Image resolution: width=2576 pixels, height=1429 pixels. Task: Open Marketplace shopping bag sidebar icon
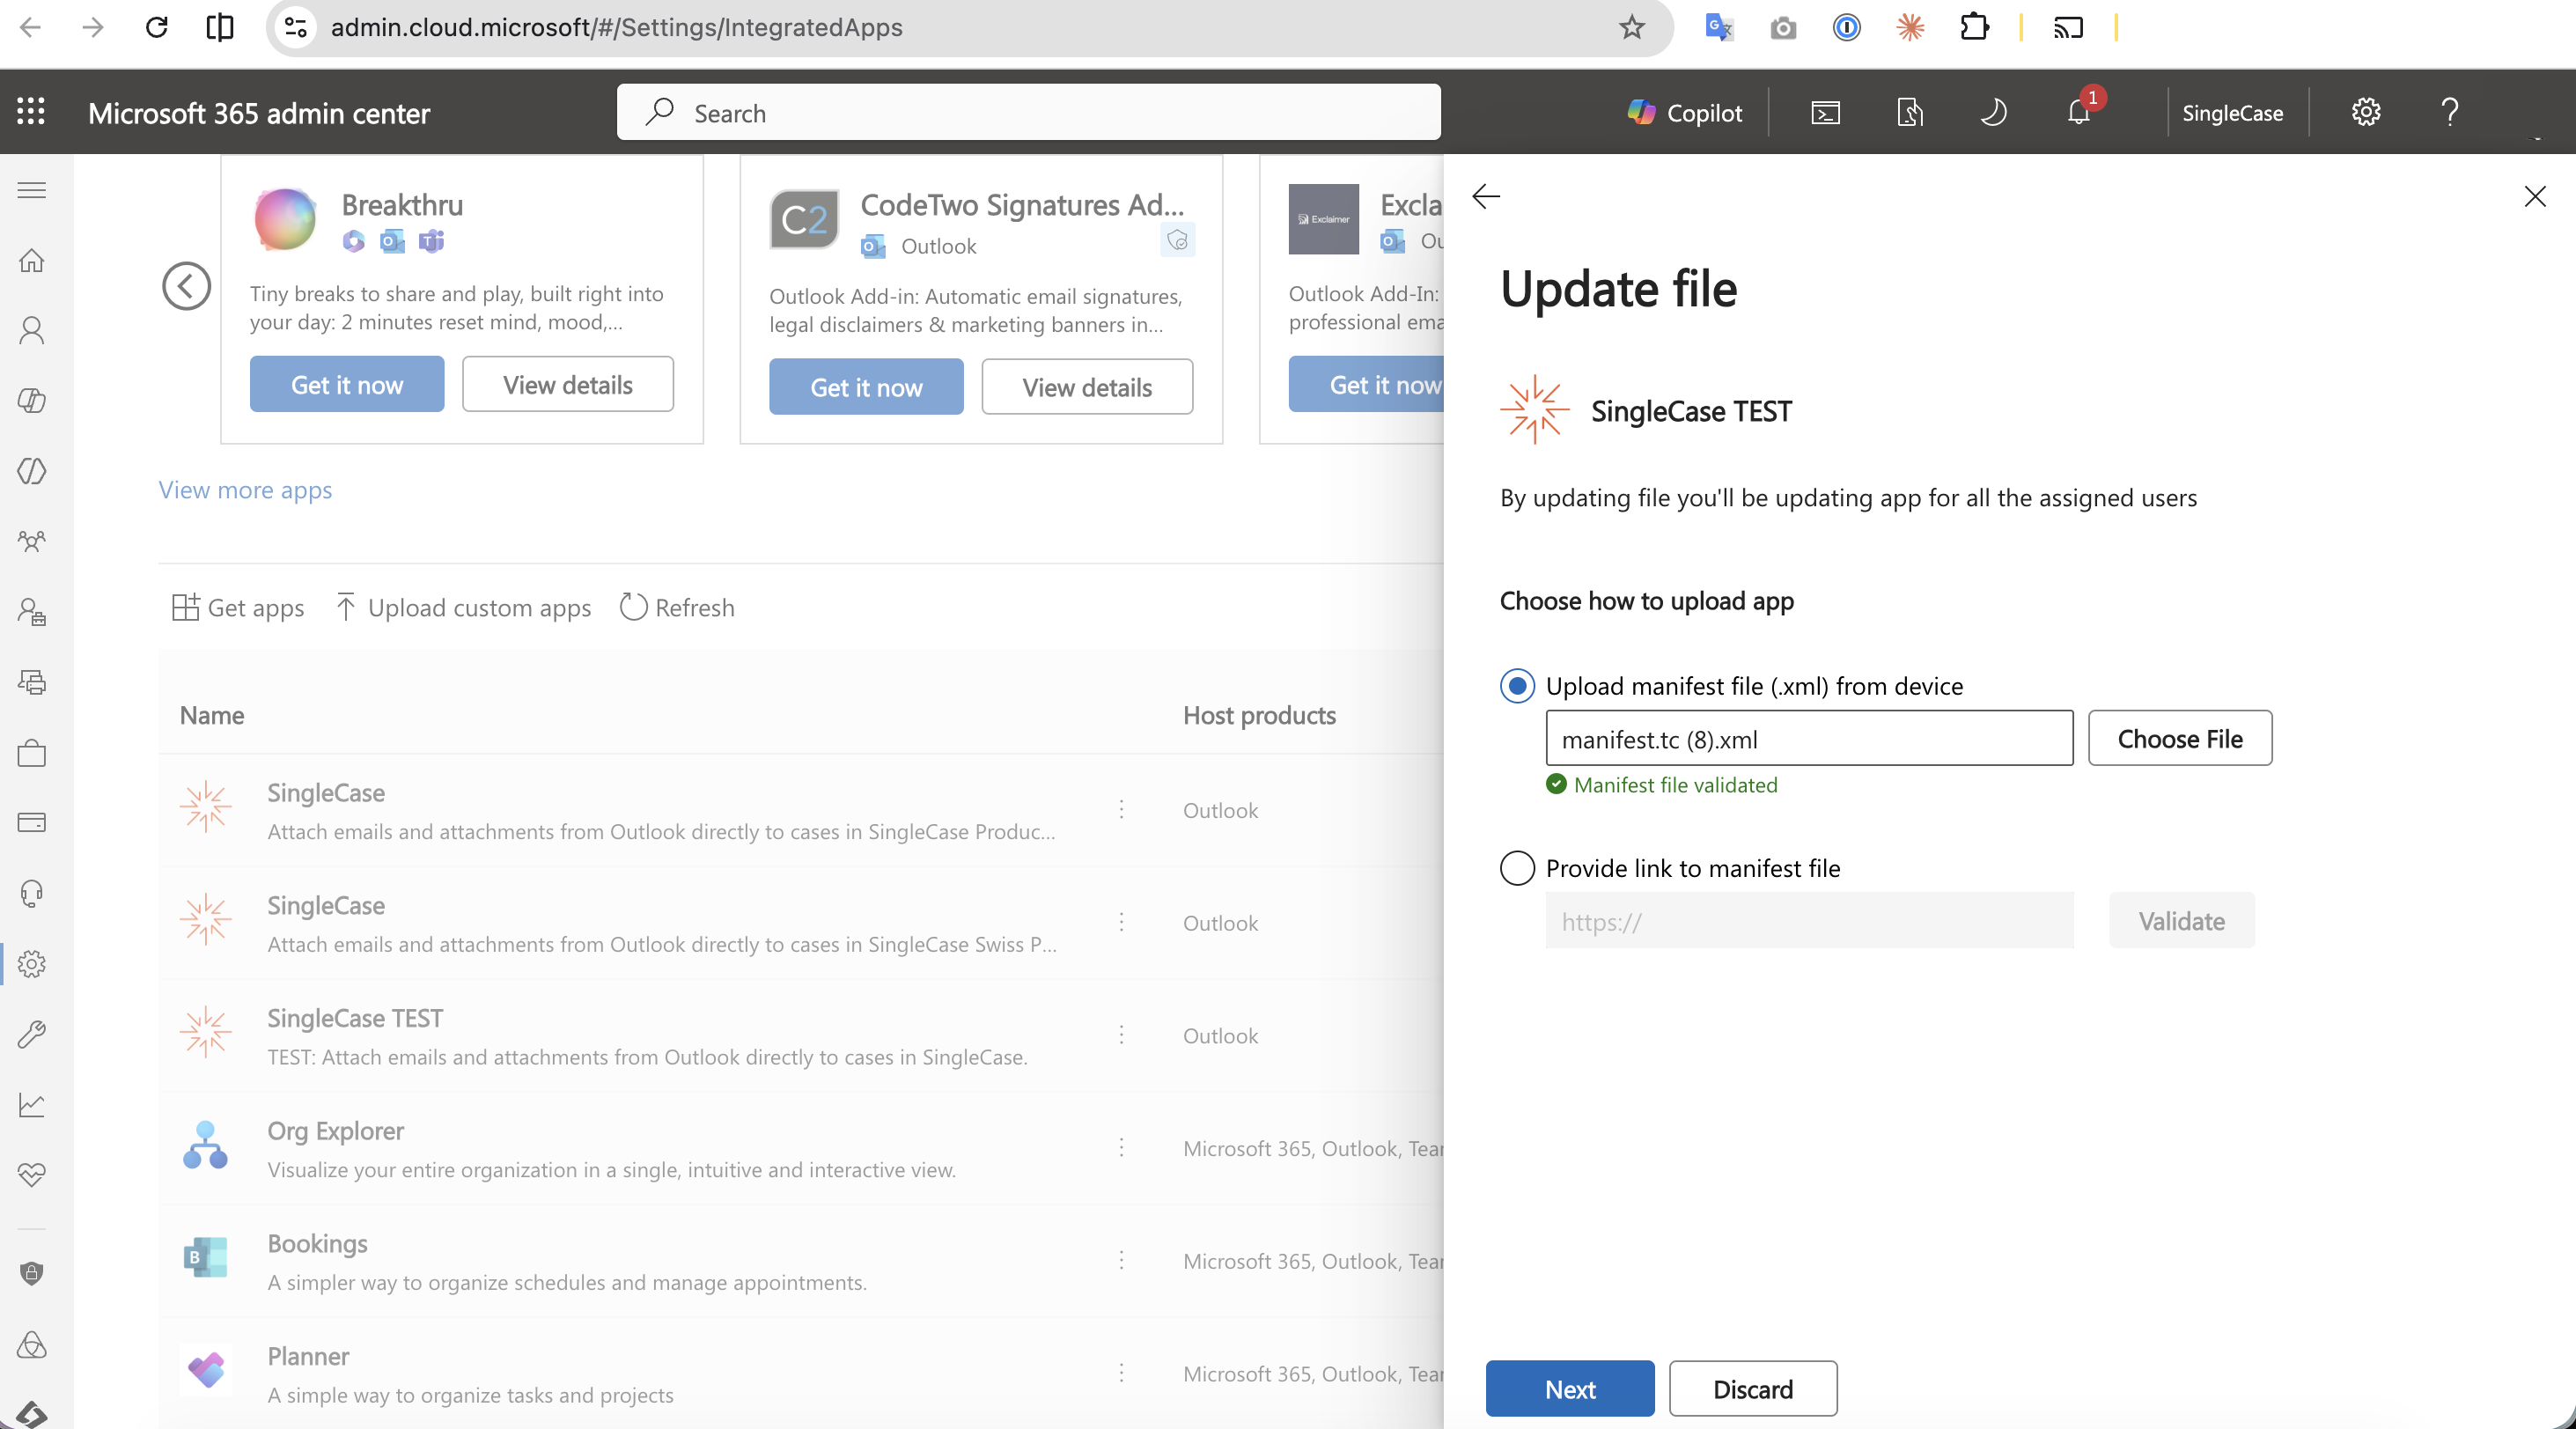click(x=32, y=752)
